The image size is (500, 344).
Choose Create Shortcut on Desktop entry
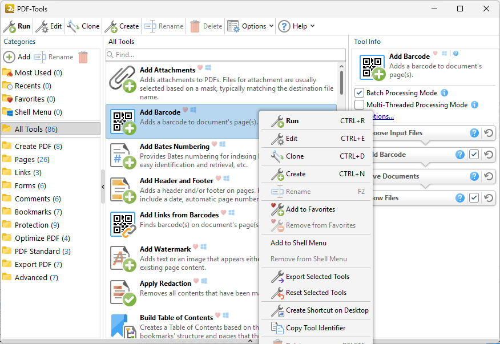[x=317, y=310]
